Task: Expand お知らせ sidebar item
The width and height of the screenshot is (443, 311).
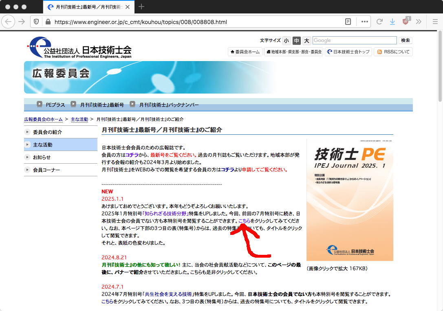Action: click(x=61, y=157)
